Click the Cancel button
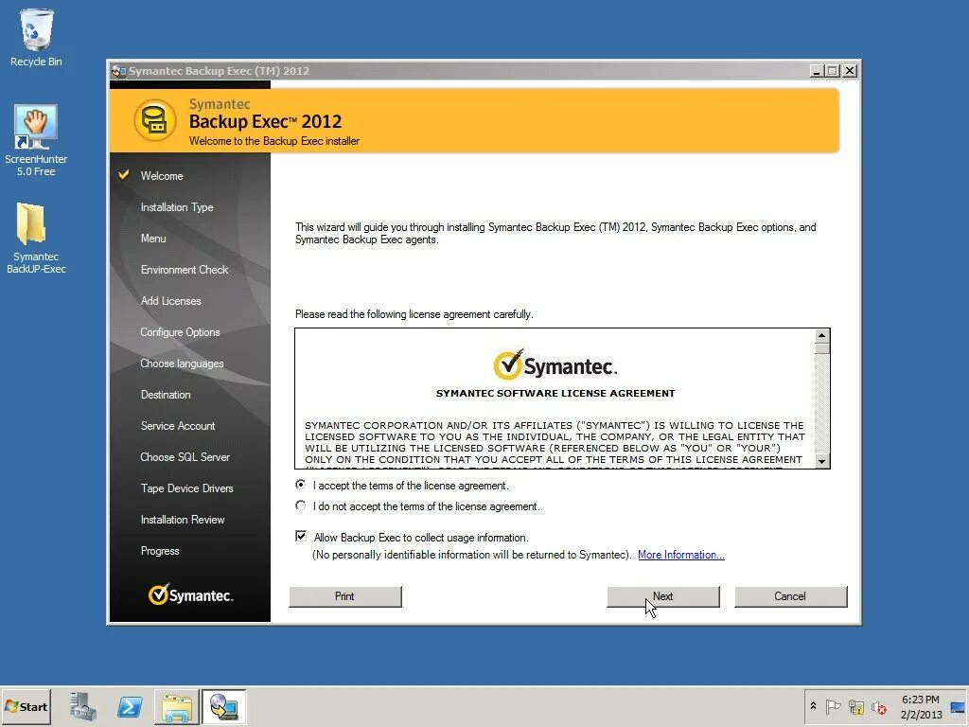Screen dimensions: 969x727 (x=790, y=596)
